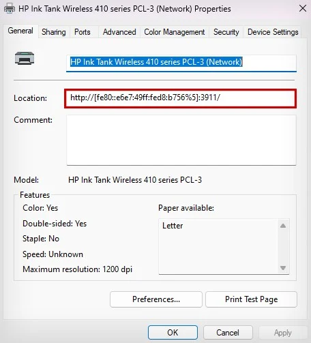The width and height of the screenshot is (311, 343).
Task: Click the Double-sided: Yes feature text
Action: pos(55,224)
